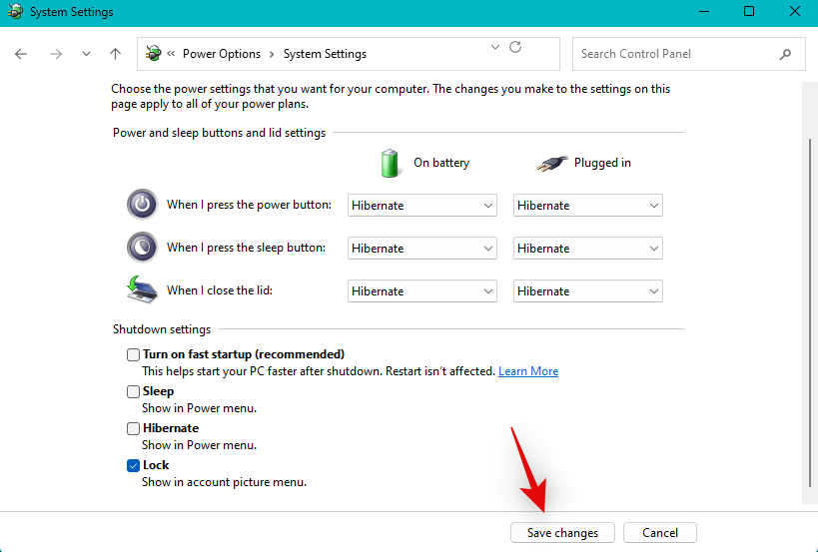
Task: Open sleep button On battery dropdown
Action: tap(422, 249)
